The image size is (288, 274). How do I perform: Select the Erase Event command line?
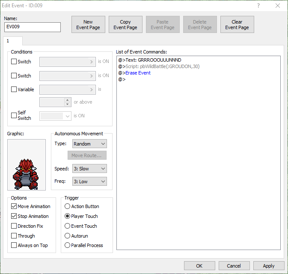tap(138, 73)
